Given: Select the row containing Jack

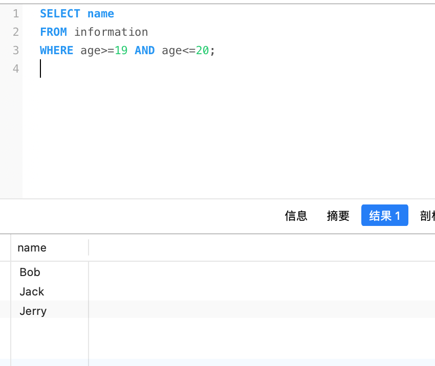Looking at the screenshot, I should tap(32, 291).
